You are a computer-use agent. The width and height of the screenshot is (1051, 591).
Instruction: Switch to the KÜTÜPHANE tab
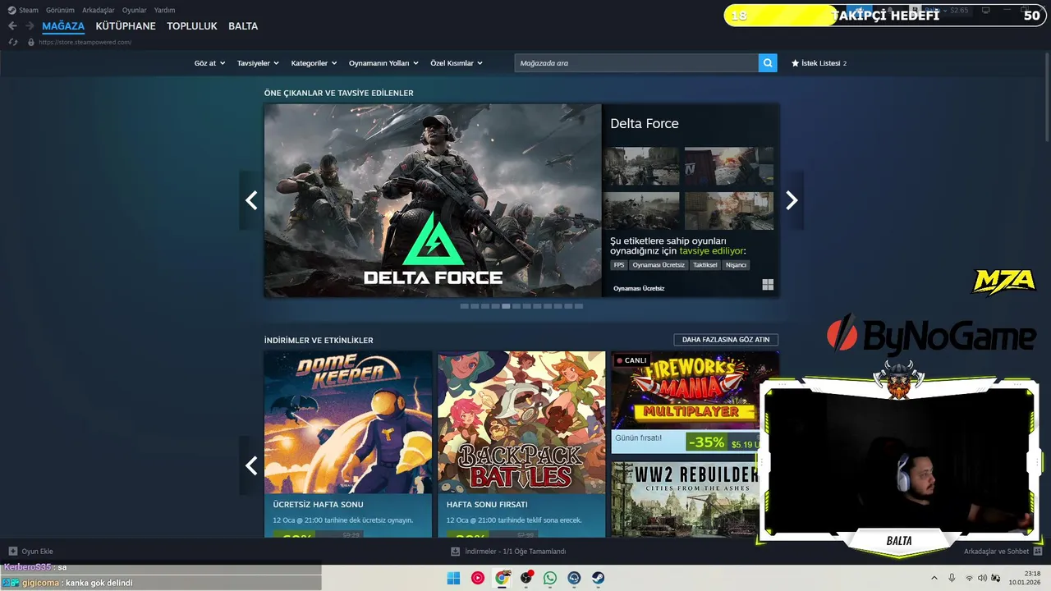click(126, 26)
